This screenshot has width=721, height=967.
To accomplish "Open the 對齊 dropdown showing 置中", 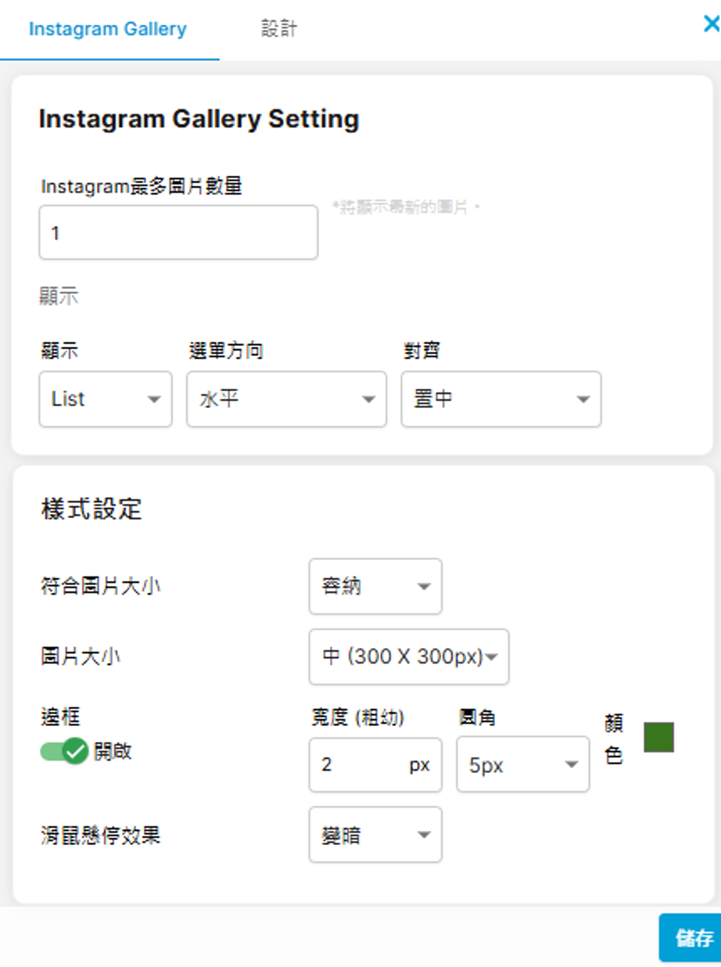I will tap(500, 399).
